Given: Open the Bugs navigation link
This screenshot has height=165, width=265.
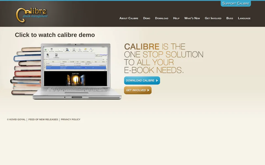Looking at the screenshot, I should pos(230,18).
